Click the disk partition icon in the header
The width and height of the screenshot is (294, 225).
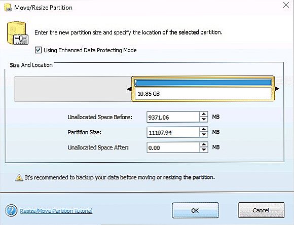[18, 33]
